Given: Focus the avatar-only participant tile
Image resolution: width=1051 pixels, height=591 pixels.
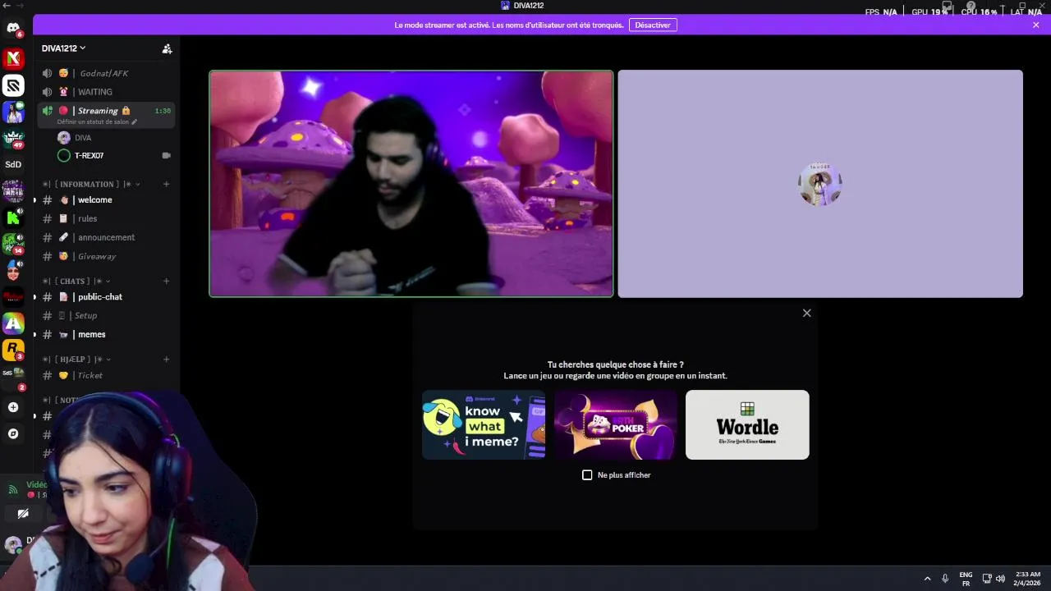Looking at the screenshot, I should point(820,184).
